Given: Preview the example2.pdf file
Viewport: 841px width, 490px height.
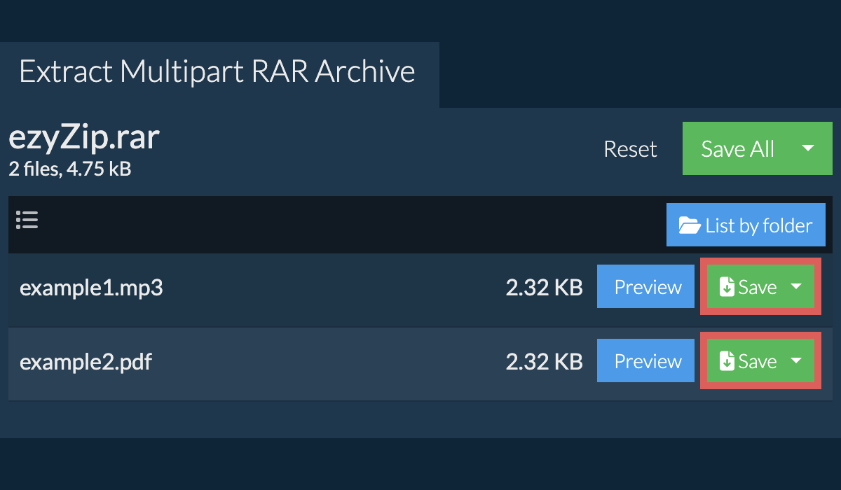Looking at the screenshot, I should pyautogui.click(x=648, y=361).
